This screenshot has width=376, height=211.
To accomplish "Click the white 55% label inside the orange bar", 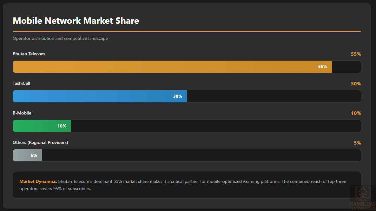I will [x=322, y=67].
